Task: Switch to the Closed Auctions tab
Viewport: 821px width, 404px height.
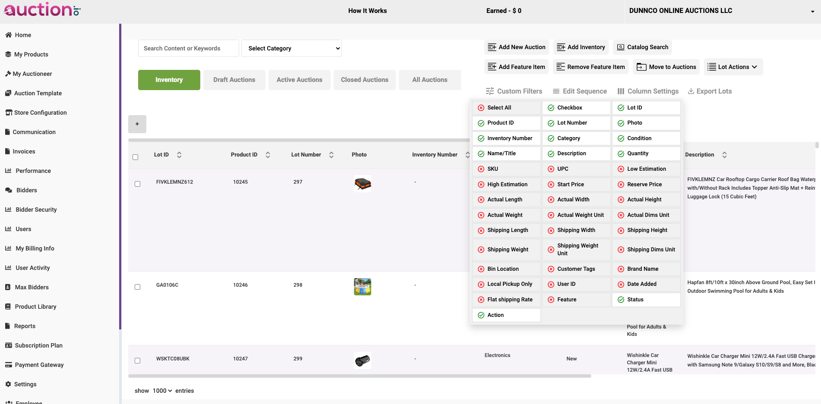Action: click(x=364, y=80)
